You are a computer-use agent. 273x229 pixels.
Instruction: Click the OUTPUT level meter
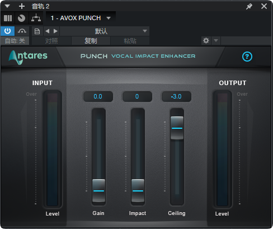(x=222, y=149)
